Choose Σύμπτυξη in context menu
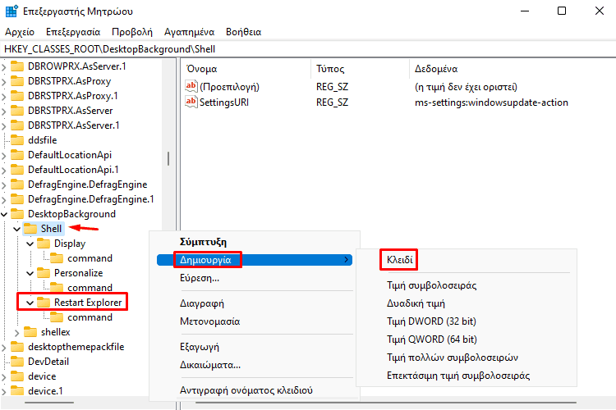The image size is (616, 410). coord(254,242)
